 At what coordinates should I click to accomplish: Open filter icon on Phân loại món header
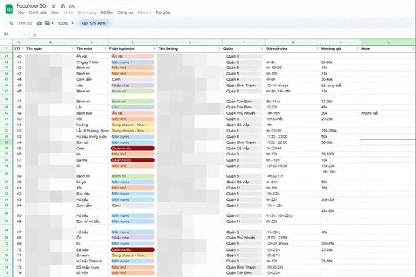tap(154, 48)
